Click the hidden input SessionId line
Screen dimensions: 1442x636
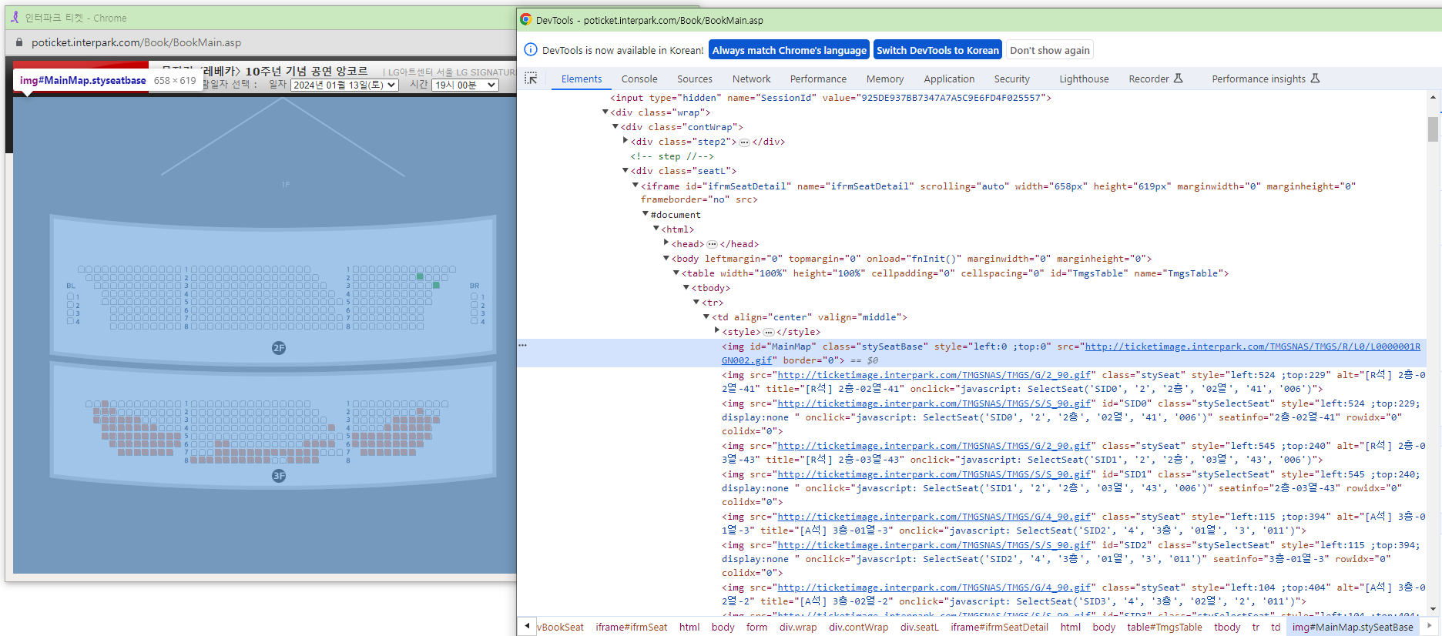pyautogui.click(x=830, y=98)
